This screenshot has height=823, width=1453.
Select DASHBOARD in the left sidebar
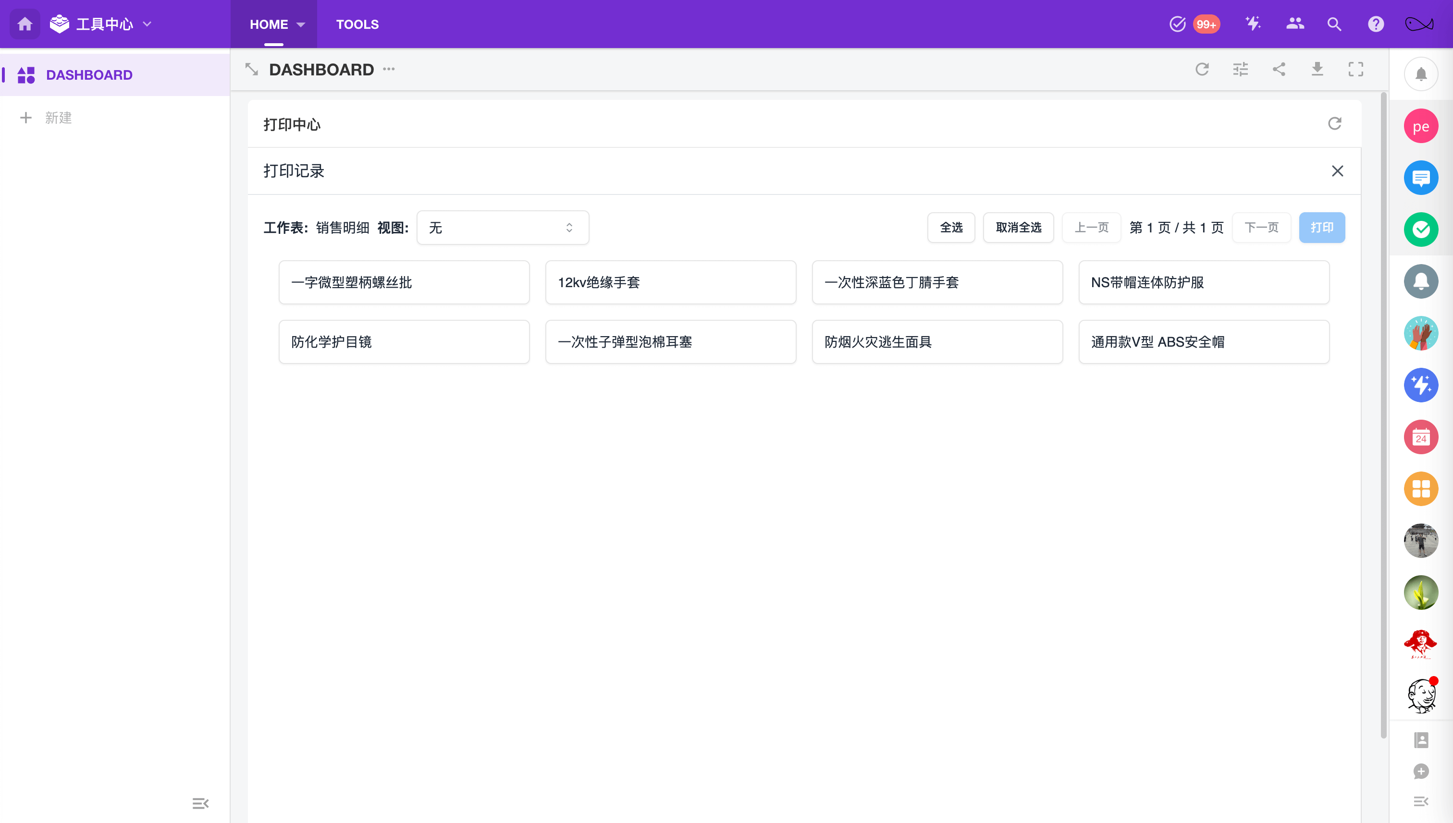click(89, 74)
